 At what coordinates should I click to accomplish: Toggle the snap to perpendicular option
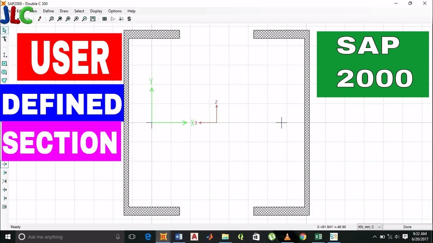tap(4, 190)
